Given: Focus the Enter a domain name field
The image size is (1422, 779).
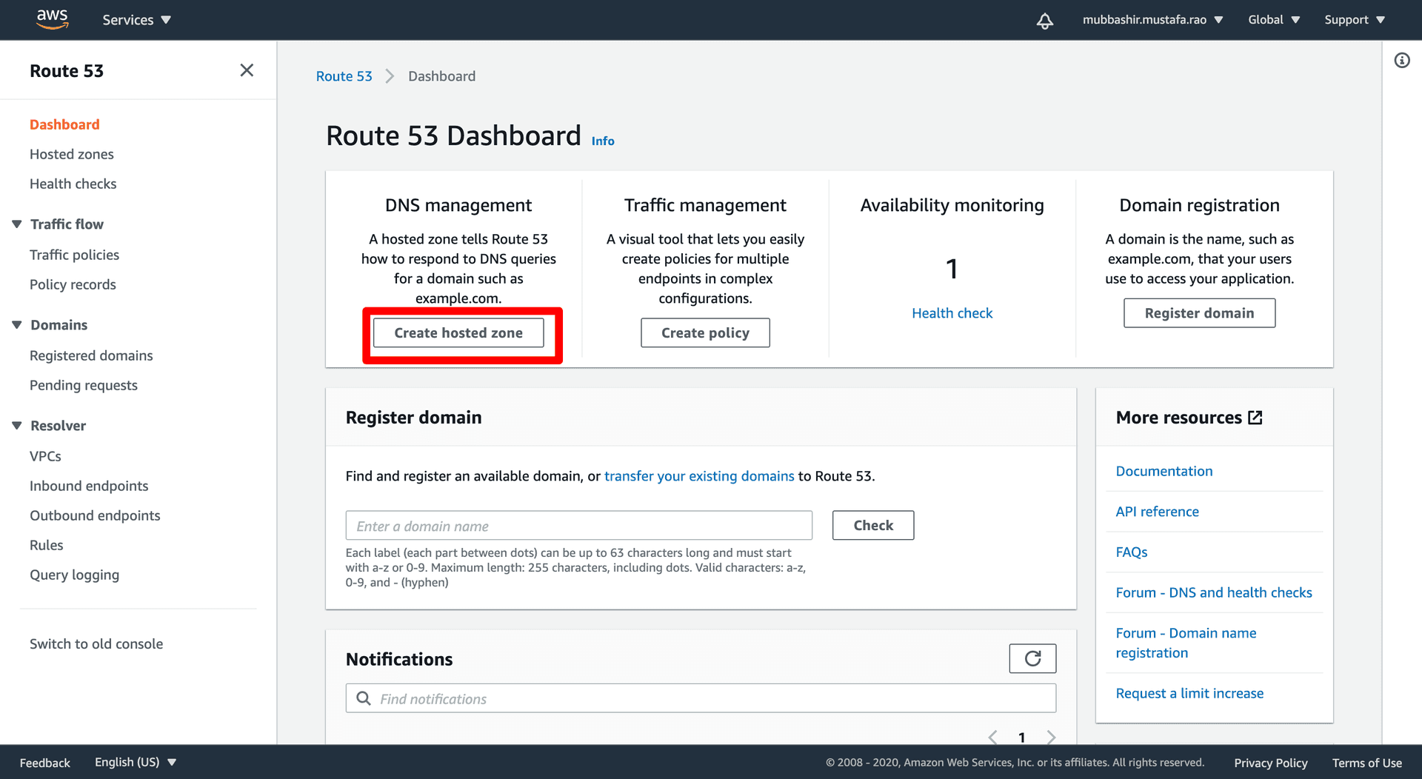Looking at the screenshot, I should click(578, 525).
